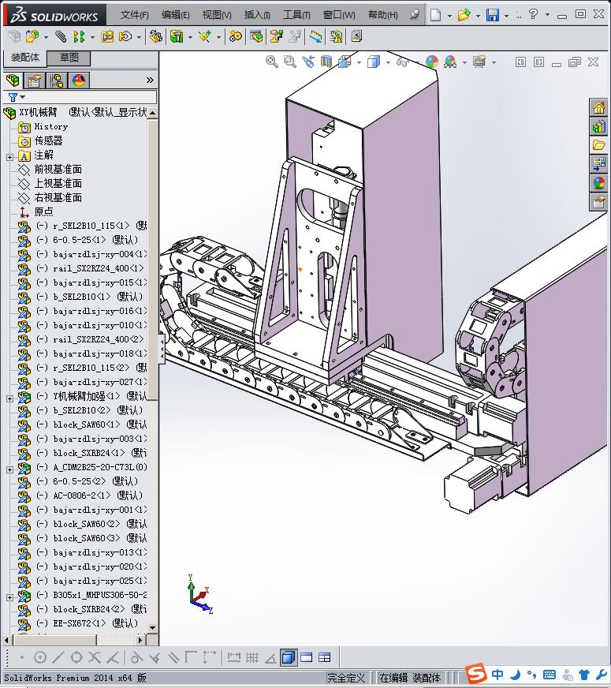
Task: Click the Smart Fasteners icon
Action: [x=107, y=36]
